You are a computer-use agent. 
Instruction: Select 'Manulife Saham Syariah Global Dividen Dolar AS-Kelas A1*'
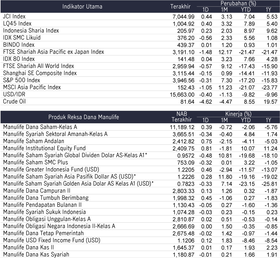(75, 155)
